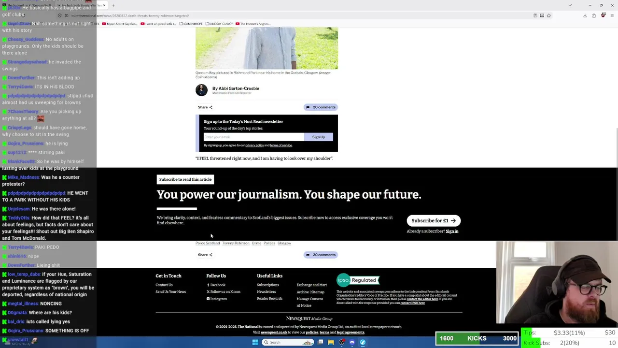618x348 pixels.
Task: Click the Quraam Beg article photo
Action: click(x=267, y=48)
